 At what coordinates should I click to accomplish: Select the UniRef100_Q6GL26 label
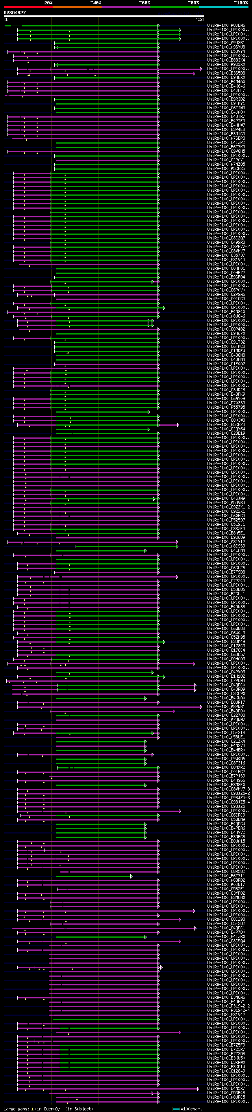(x=226, y=568)
